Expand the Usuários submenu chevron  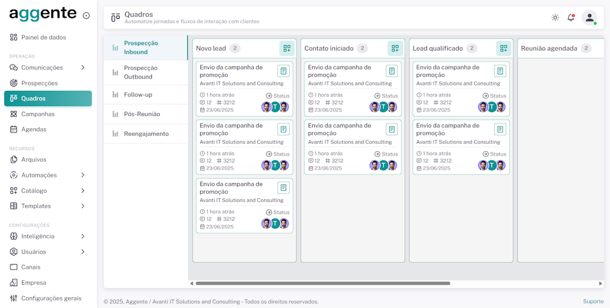(x=82, y=252)
